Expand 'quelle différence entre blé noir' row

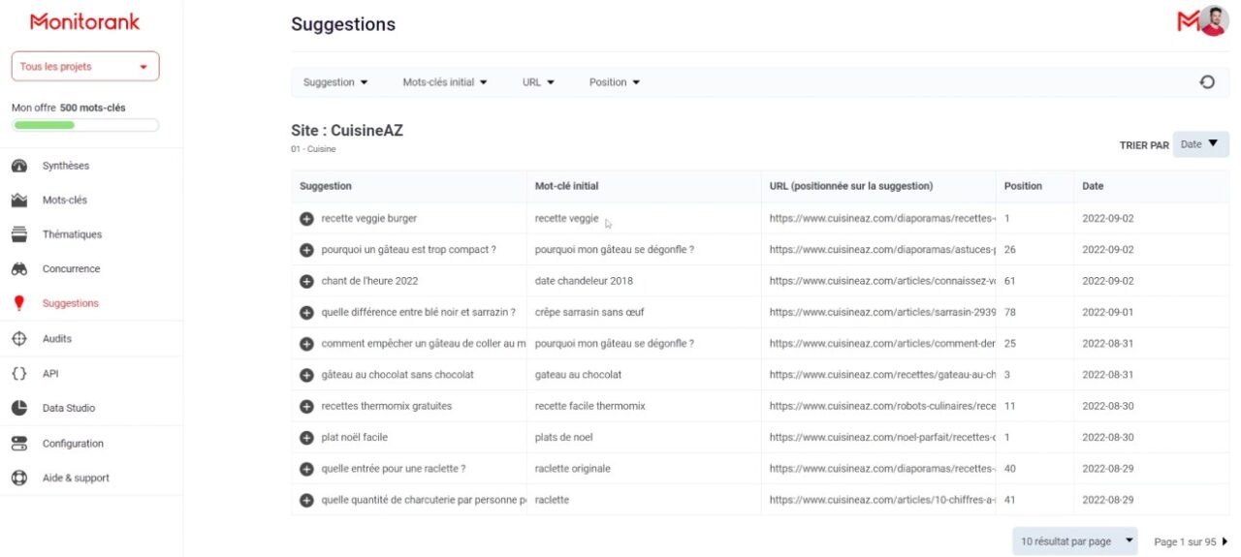(x=306, y=312)
